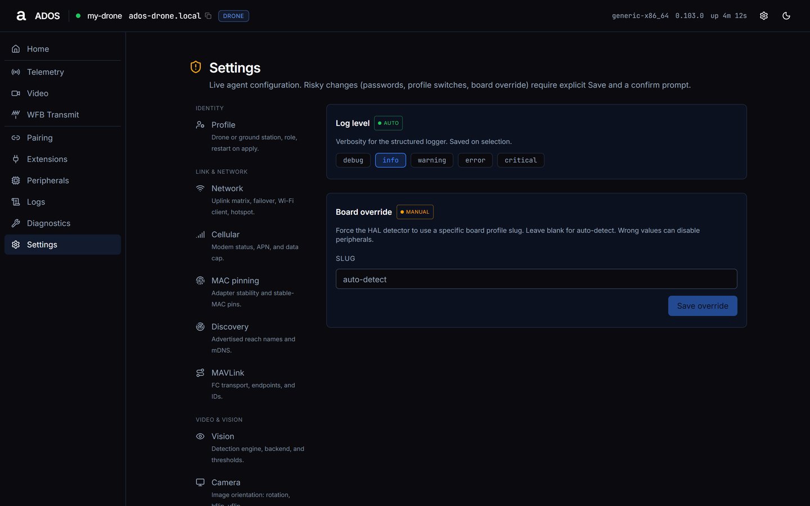Click the Diagnostics wrench icon

click(x=16, y=223)
